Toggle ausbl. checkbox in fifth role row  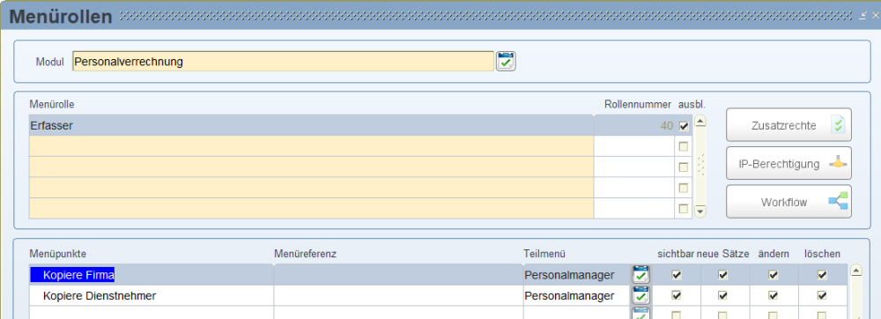pyautogui.click(x=684, y=208)
